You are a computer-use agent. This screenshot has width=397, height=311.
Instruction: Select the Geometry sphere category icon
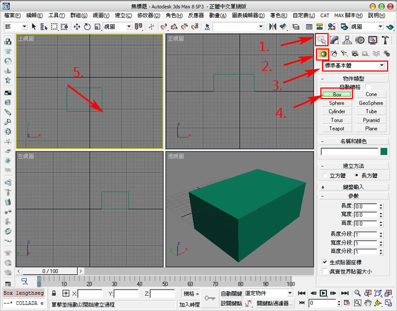tap(323, 54)
